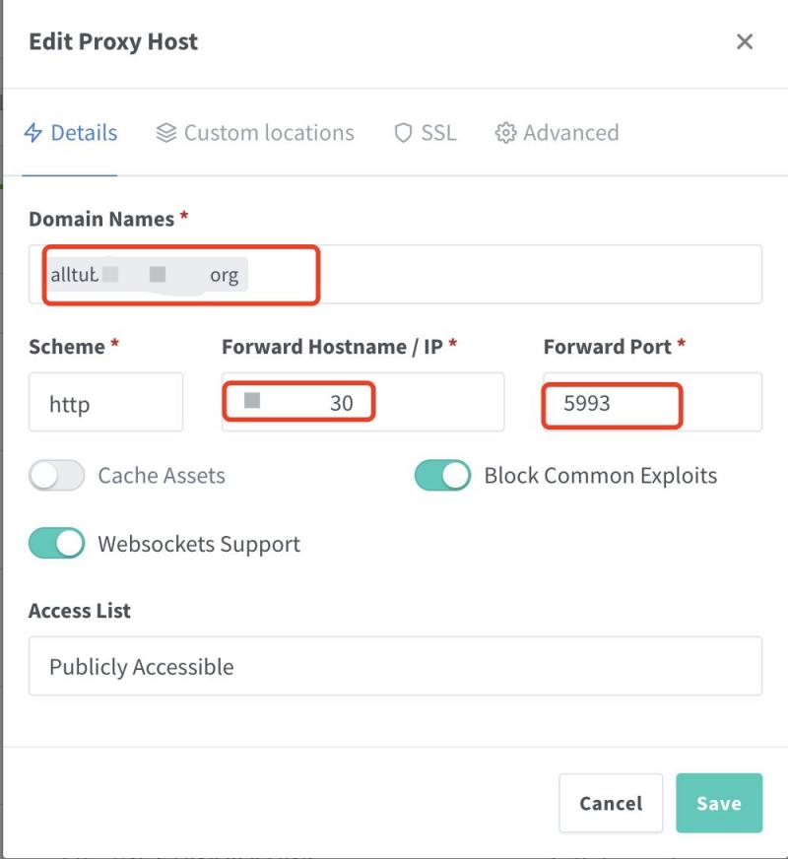
Task: Disable Block Common Exploits toggle
Action: 442,476
